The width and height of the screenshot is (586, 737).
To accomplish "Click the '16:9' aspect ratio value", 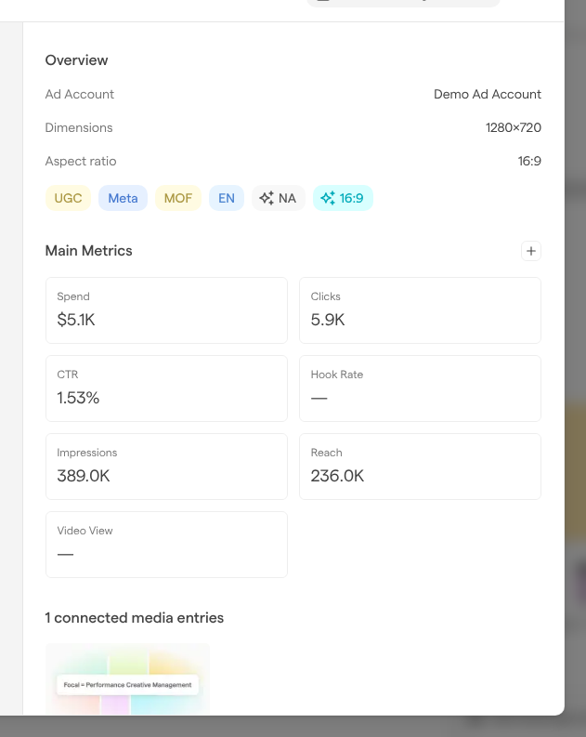I will point(529,161).
